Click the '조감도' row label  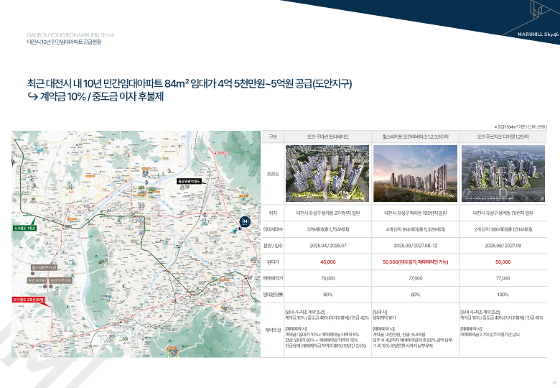(273, 174)
